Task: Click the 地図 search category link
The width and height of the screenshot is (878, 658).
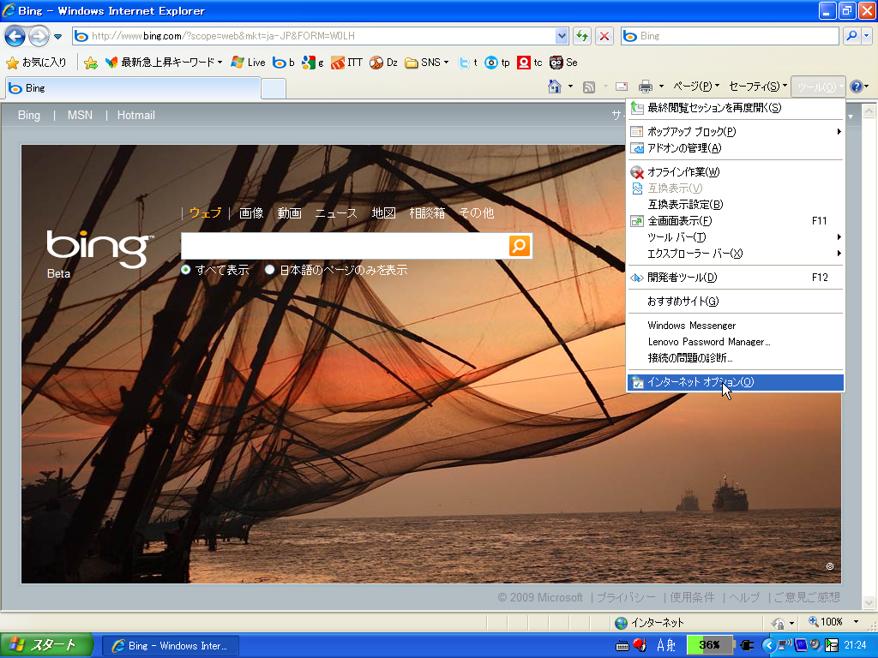Action: tap(383, 213)
